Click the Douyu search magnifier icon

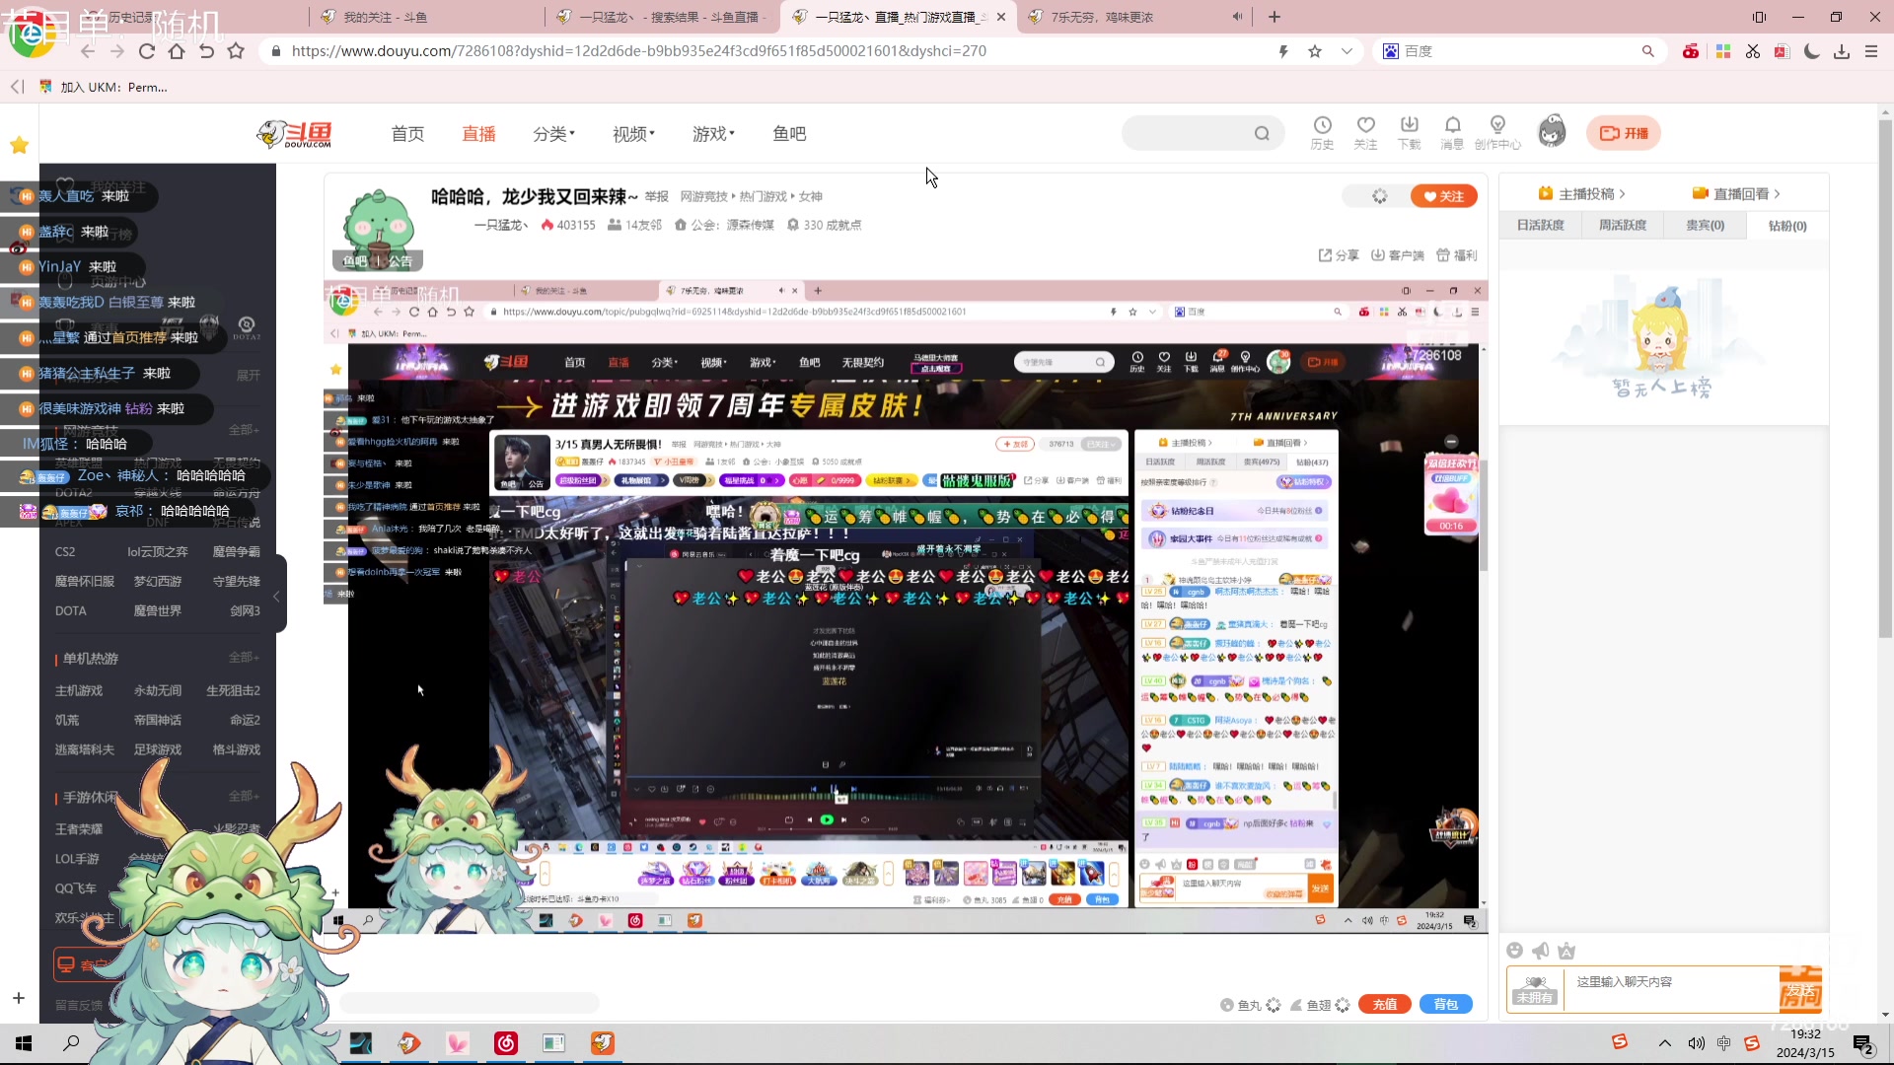pos(1263,133)
